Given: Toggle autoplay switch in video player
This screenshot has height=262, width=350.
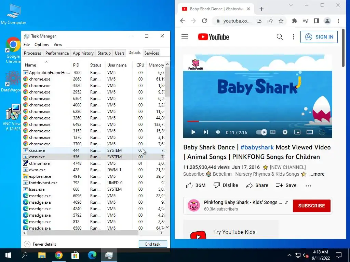Looking at the screenshot, I should click(261, 132).
